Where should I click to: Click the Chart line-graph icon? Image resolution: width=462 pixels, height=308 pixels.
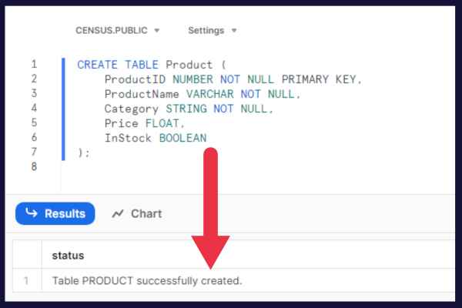118,214
